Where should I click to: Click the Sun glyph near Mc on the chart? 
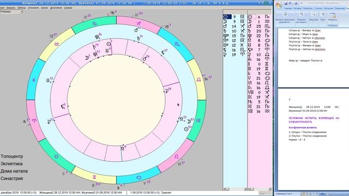coord(109,44)
